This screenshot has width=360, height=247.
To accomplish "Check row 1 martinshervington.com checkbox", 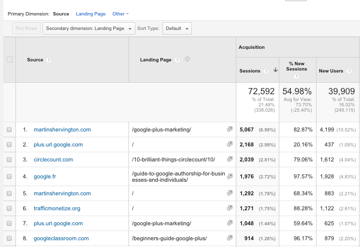I will click(9, 130).
